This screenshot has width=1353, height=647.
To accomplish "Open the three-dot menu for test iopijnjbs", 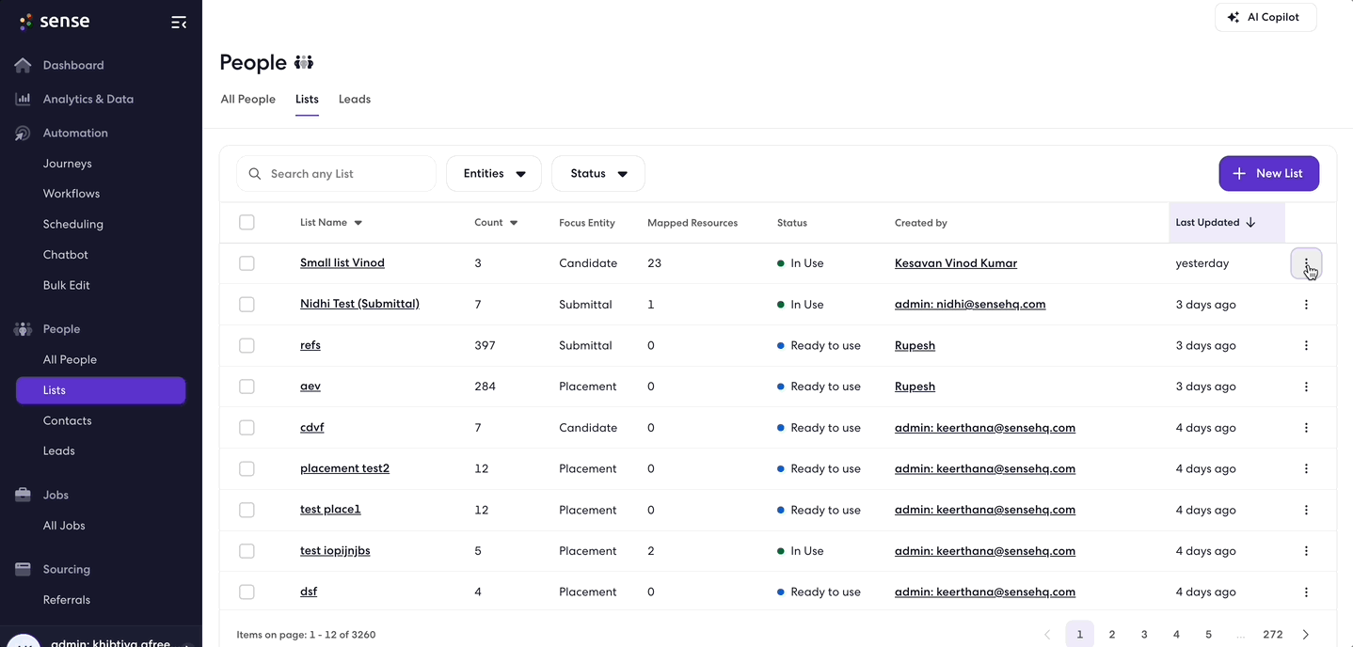I will [1306, 551].
